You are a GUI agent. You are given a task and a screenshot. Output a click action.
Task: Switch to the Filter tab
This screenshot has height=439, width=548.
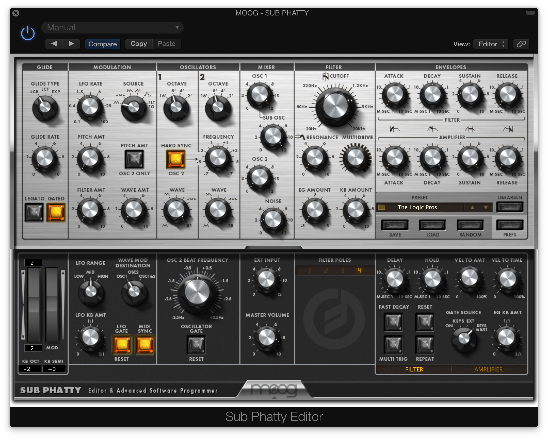tap(414, 369)
